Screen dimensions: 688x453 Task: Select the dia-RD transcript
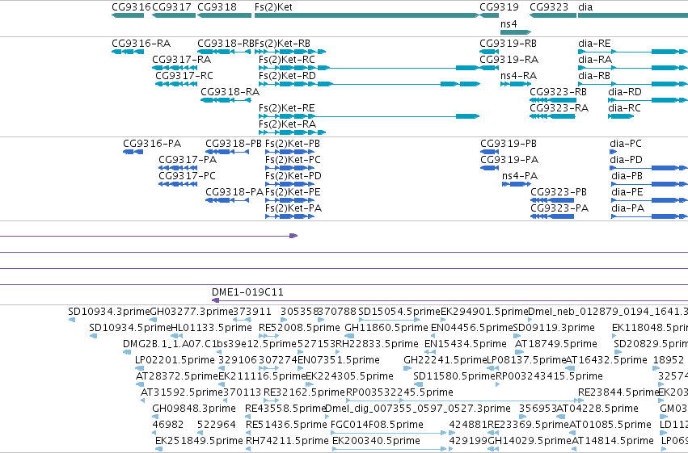[x=648, y=100]
